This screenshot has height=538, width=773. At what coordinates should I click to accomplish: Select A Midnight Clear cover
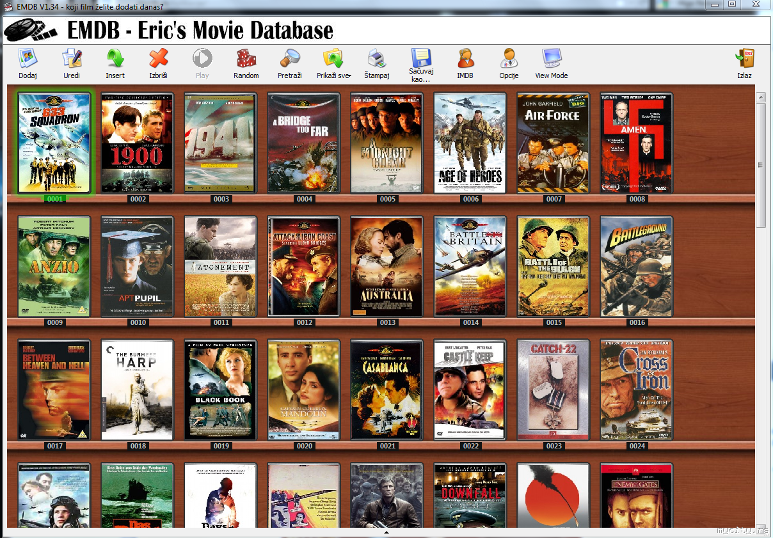coord(387,143)
